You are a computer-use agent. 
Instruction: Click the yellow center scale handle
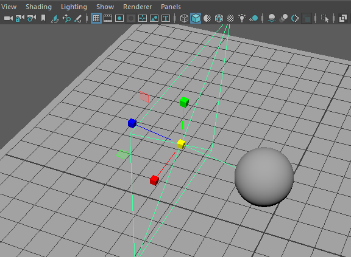click(x=181, y=144)
